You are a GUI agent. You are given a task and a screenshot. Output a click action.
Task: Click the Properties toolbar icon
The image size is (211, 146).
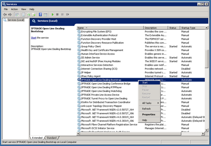click(24, 14)
